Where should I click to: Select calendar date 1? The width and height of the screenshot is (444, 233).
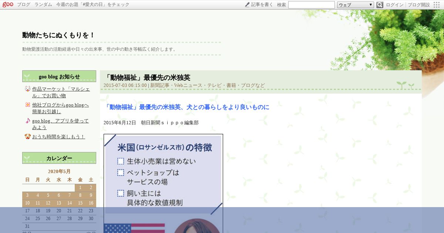[80, 188]
